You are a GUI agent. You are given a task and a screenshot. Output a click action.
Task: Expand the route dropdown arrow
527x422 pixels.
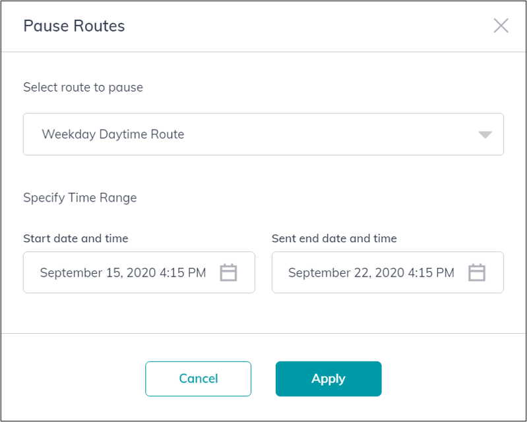coord(485,134)
